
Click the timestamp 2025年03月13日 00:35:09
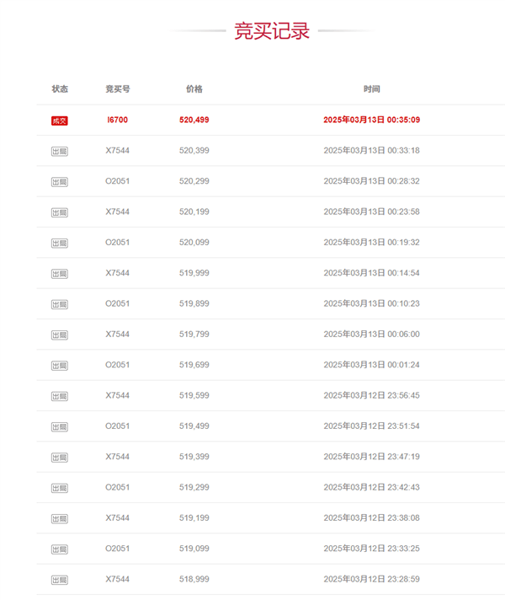pyautogui.click(x=371, y=120)
